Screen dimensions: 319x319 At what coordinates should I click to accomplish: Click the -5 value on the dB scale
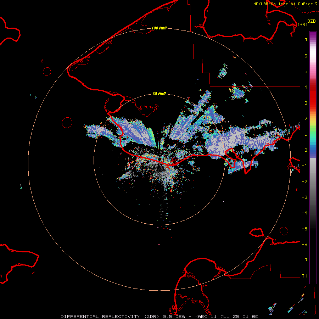(304, 229)
